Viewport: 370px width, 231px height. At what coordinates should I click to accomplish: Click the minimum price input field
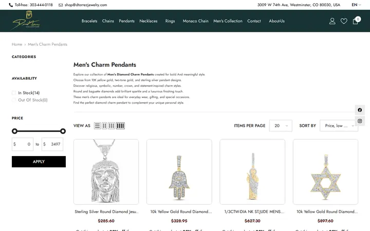[x=23, y=144]
